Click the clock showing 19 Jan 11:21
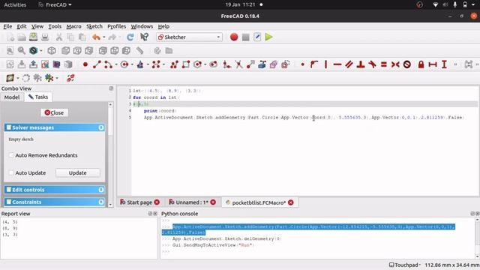480x270 pixels. (240, 4)
